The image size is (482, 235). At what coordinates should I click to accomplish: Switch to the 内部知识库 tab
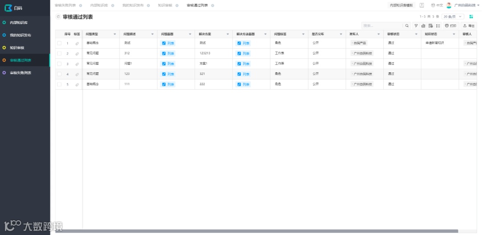(99, 5)
